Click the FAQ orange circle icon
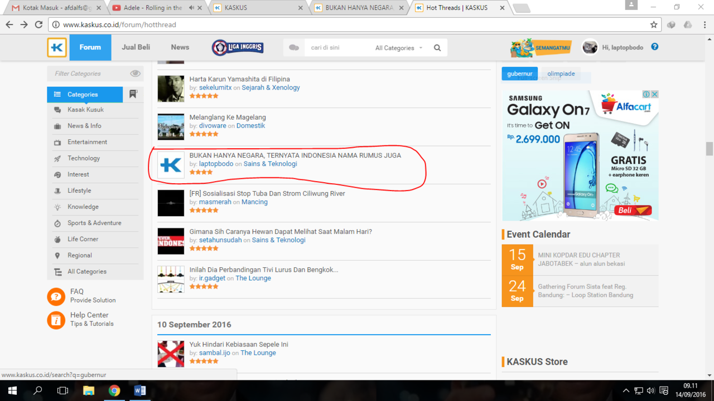 (x=56, y=297)
